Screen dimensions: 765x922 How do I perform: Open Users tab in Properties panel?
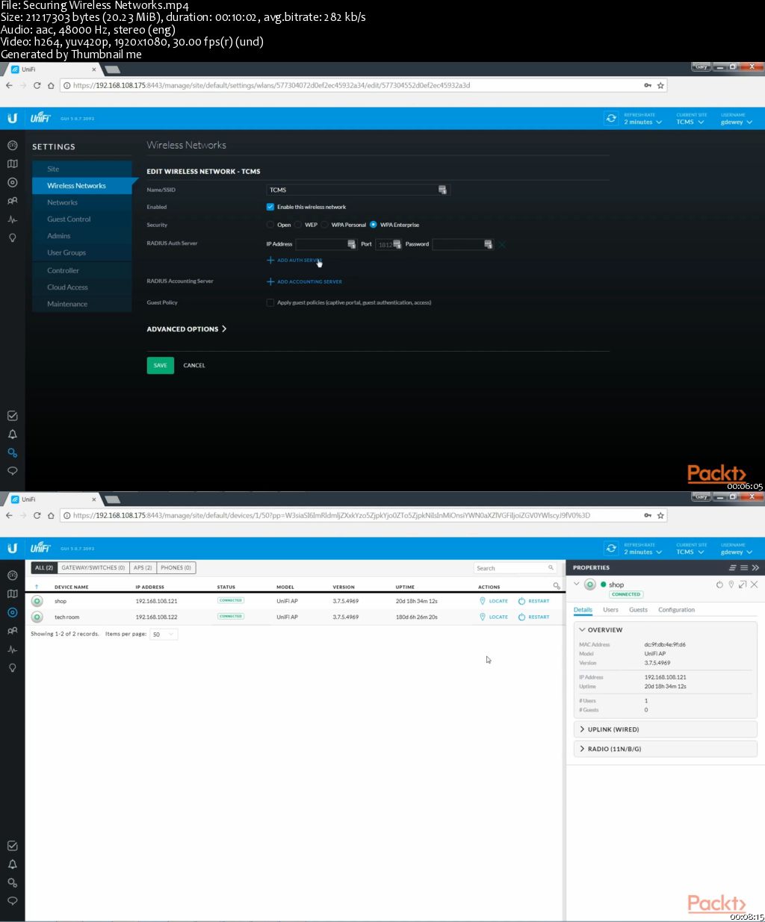610,610
